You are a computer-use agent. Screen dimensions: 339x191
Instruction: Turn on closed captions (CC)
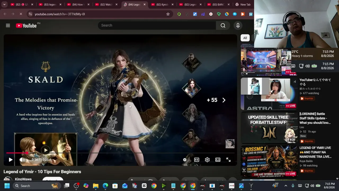point(197,160)
